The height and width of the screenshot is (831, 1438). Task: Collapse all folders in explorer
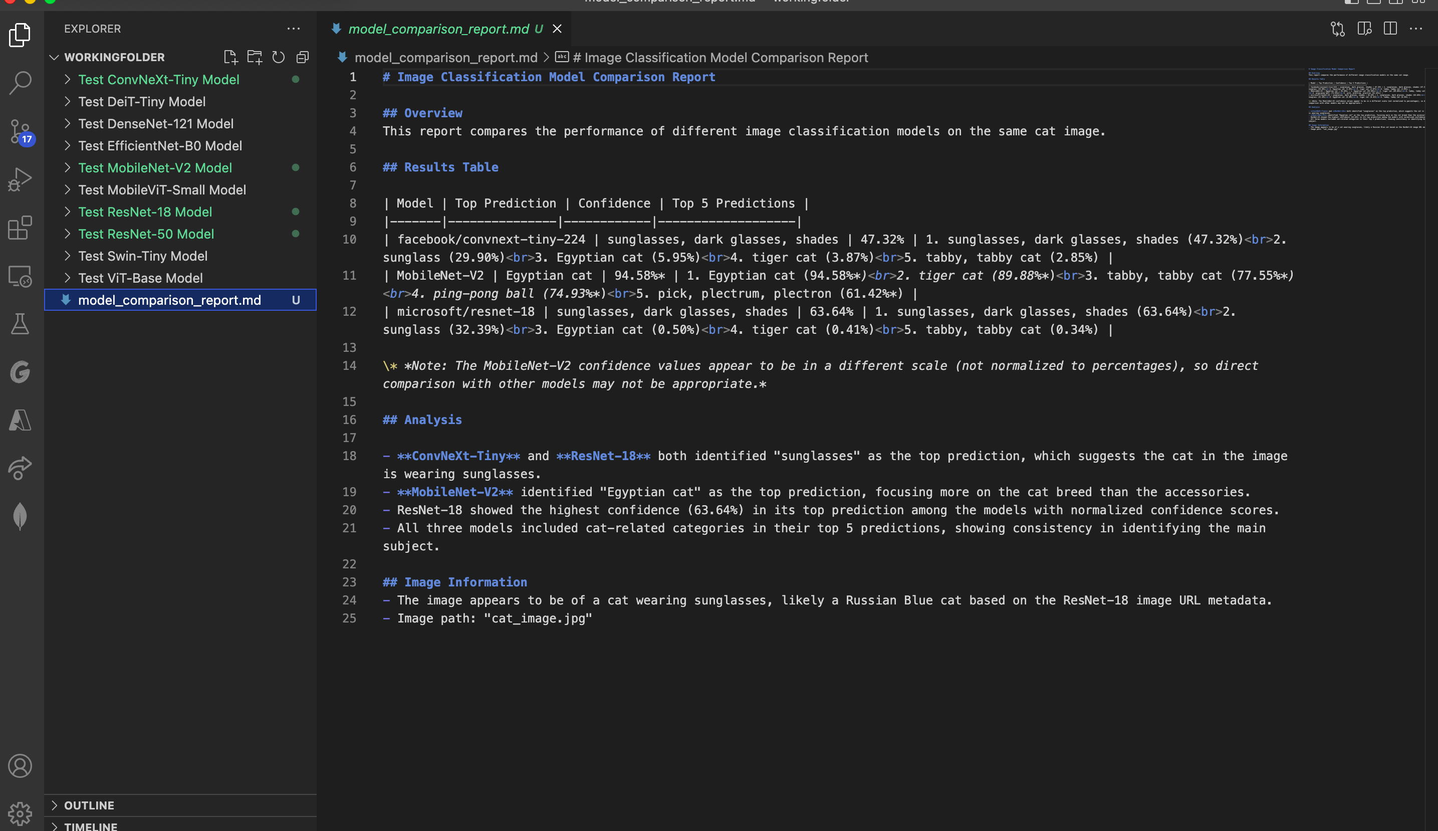tap(302, 57)
